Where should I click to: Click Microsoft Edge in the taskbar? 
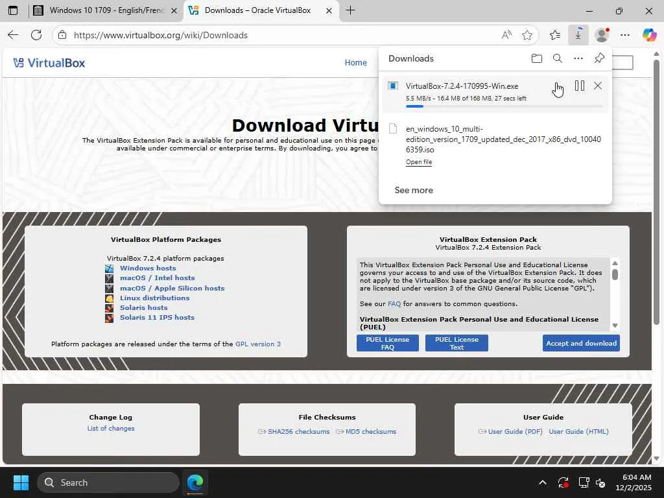point(195,482)
